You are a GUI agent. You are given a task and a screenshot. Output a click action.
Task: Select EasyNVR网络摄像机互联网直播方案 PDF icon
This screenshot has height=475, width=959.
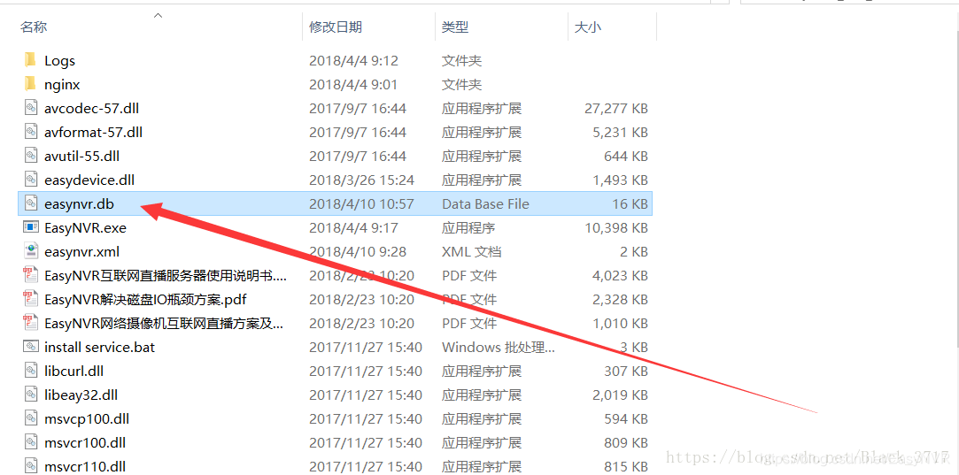[x=31, y=323]
